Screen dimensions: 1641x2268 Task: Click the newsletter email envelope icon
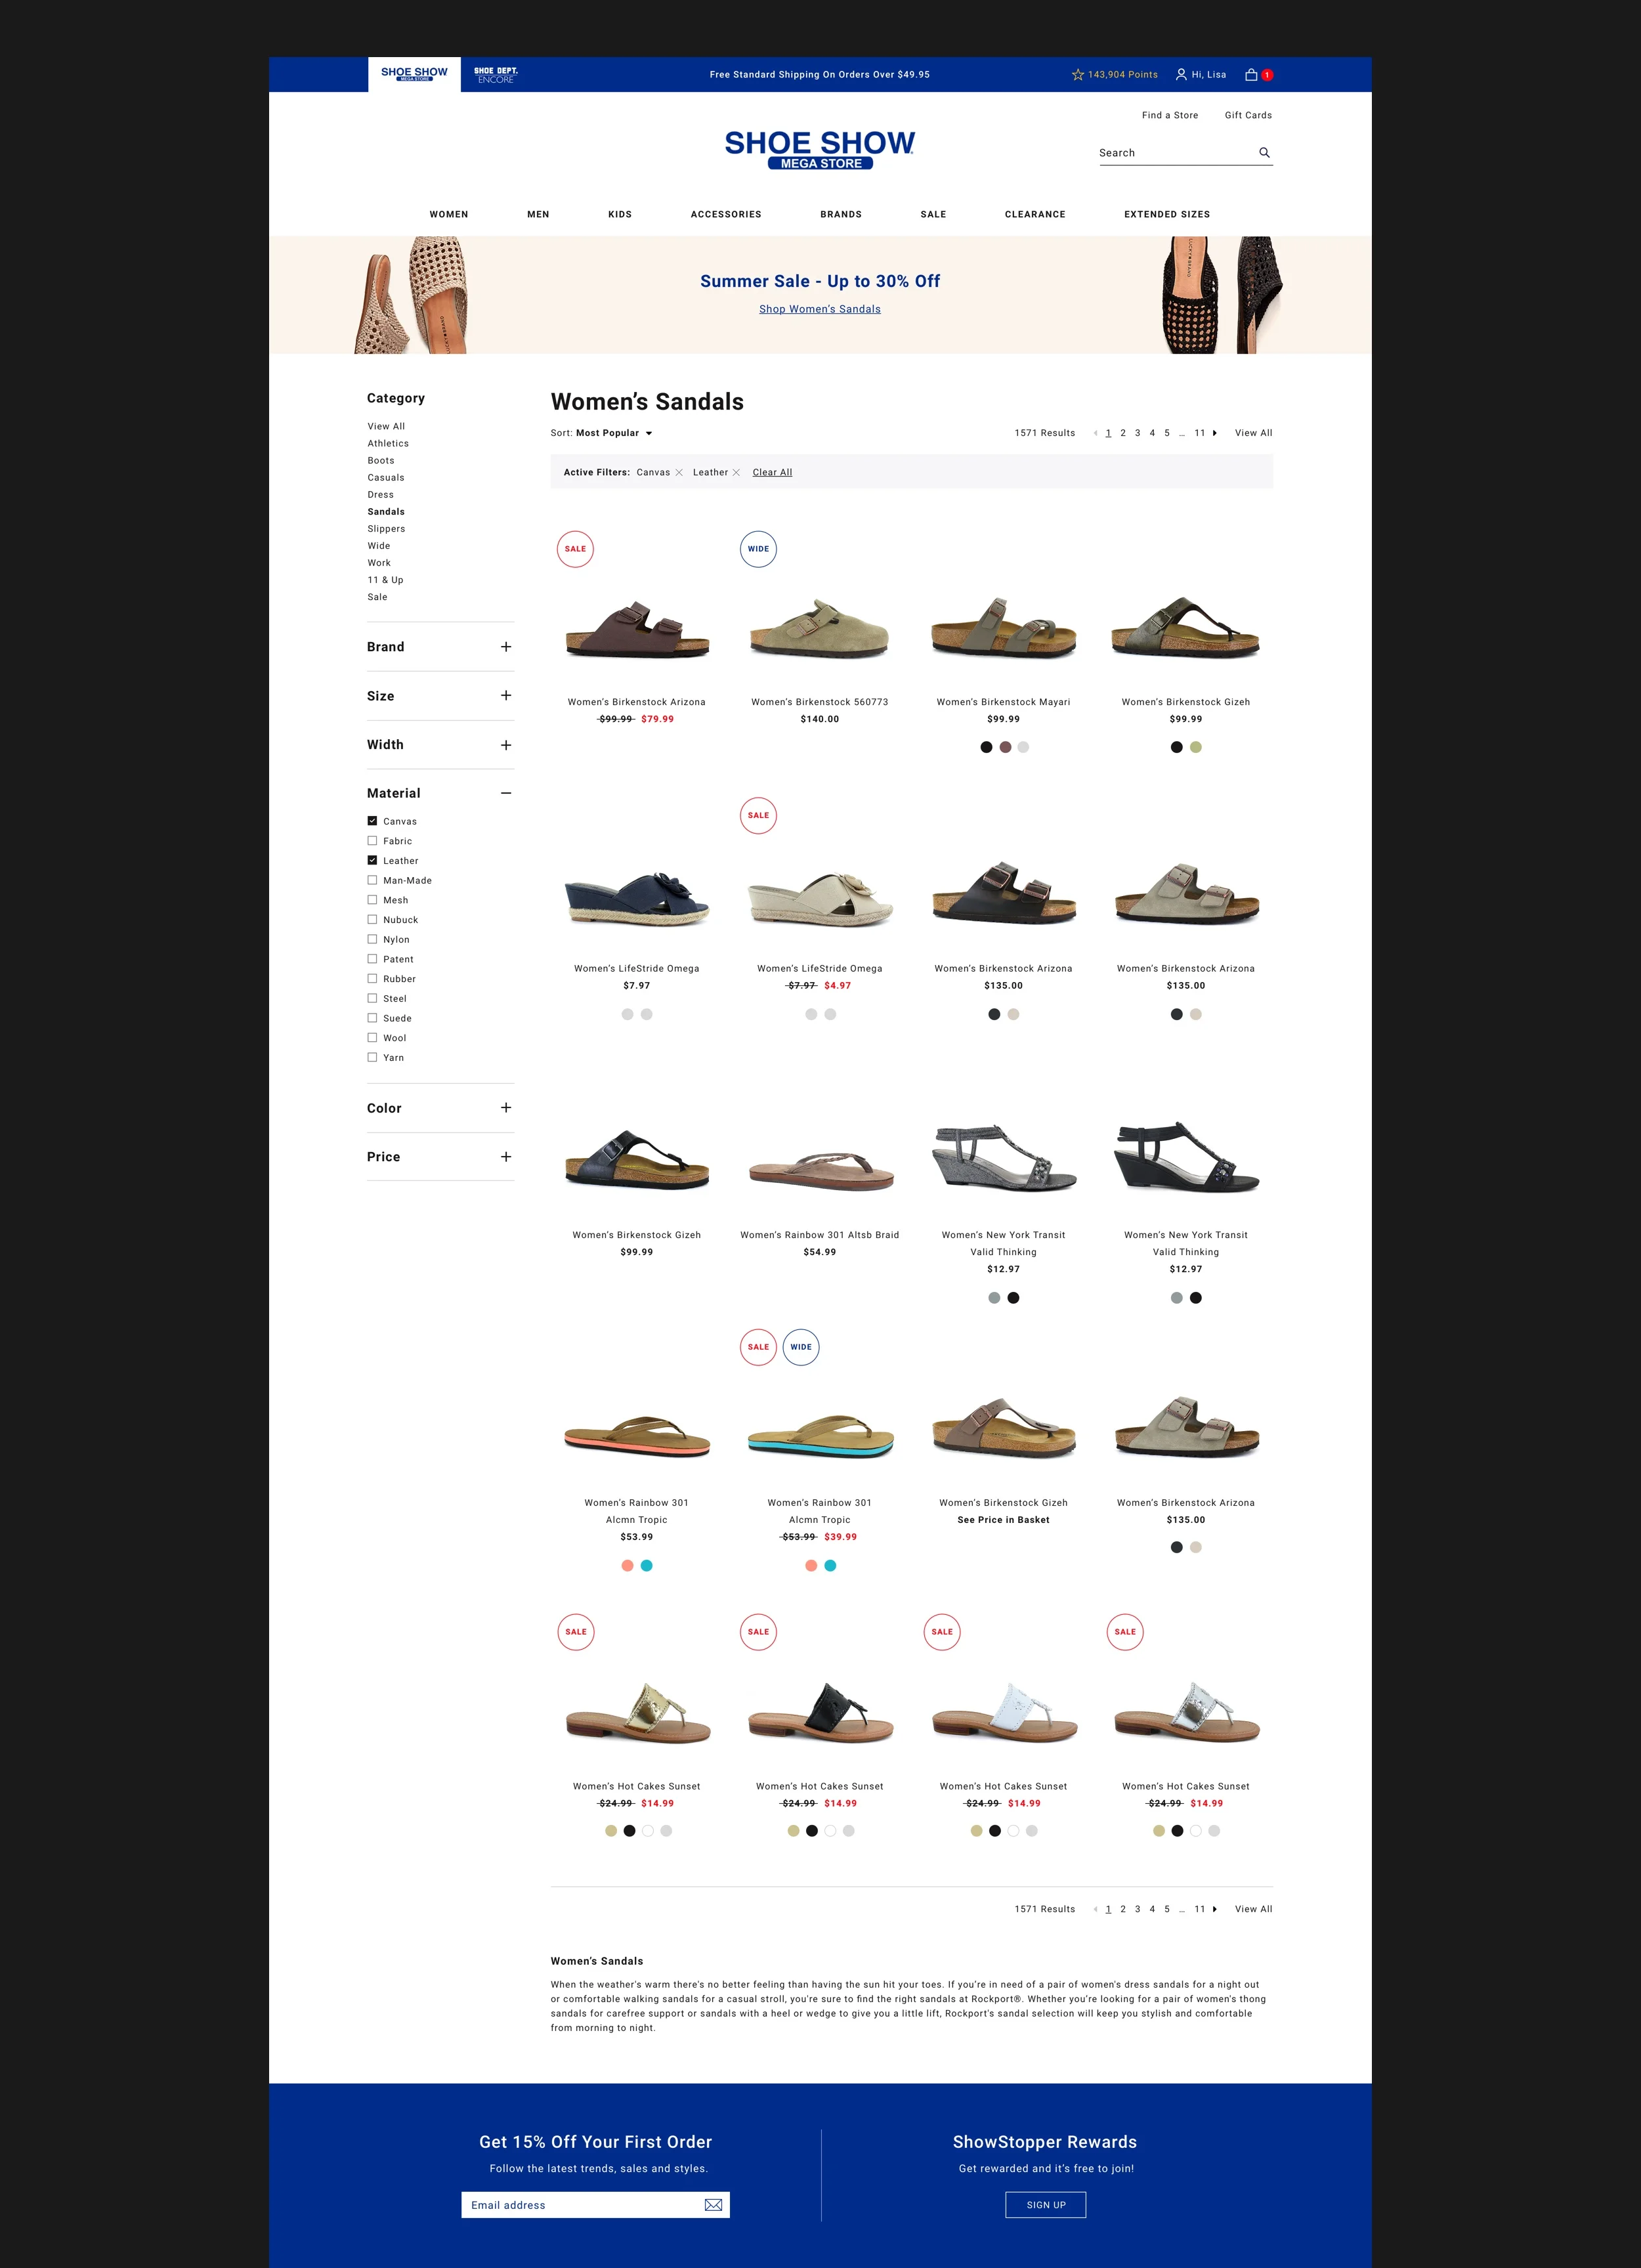click(713, 2204)
